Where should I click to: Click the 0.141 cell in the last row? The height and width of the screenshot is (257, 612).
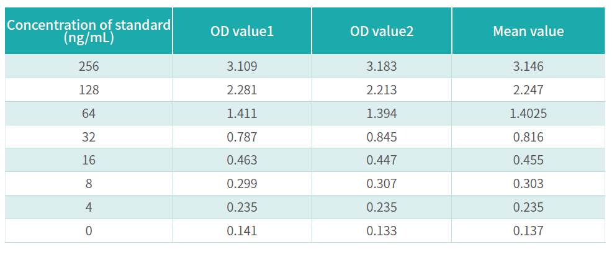[x=242, y=231]
